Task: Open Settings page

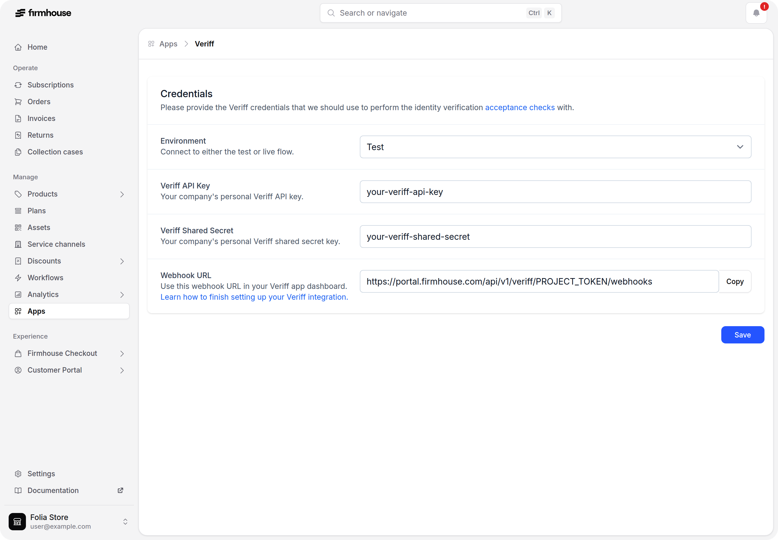Action: (x=69, y=474)
